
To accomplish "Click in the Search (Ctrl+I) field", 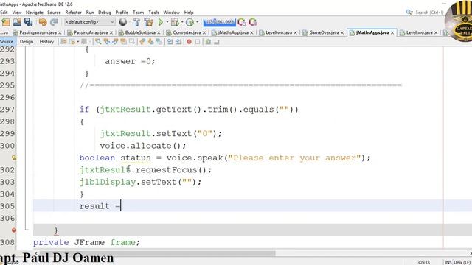I will tap(428, 13).
